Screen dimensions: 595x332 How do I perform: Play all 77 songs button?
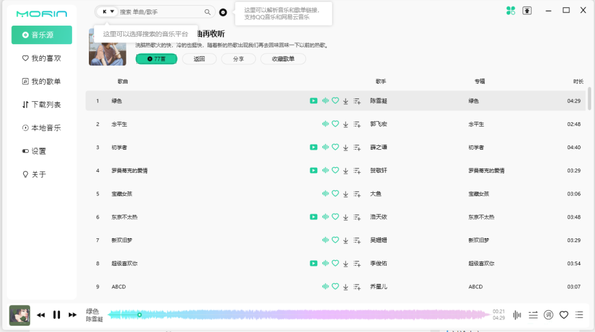pyautogui.click(x=156, y=59)
